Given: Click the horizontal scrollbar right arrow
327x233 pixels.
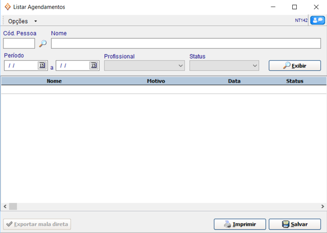Looking at the screenshot, I should click(x=322, y=206).
